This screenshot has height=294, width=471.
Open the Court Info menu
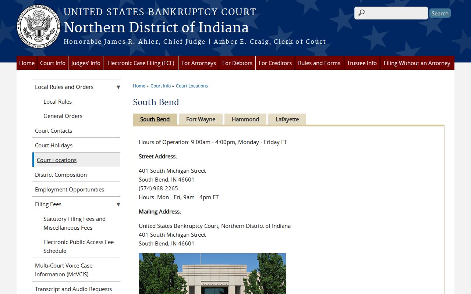pyautogui.click(x=53, y=63)
